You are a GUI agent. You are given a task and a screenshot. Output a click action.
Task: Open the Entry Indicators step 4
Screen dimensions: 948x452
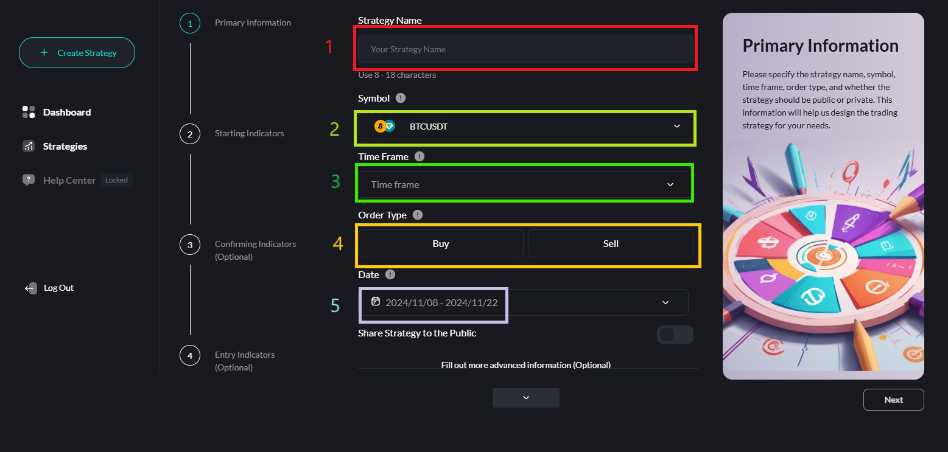coord(190,355)
